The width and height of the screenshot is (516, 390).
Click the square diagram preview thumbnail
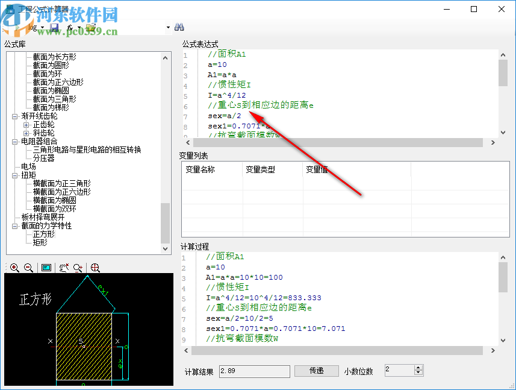(89, 329)
